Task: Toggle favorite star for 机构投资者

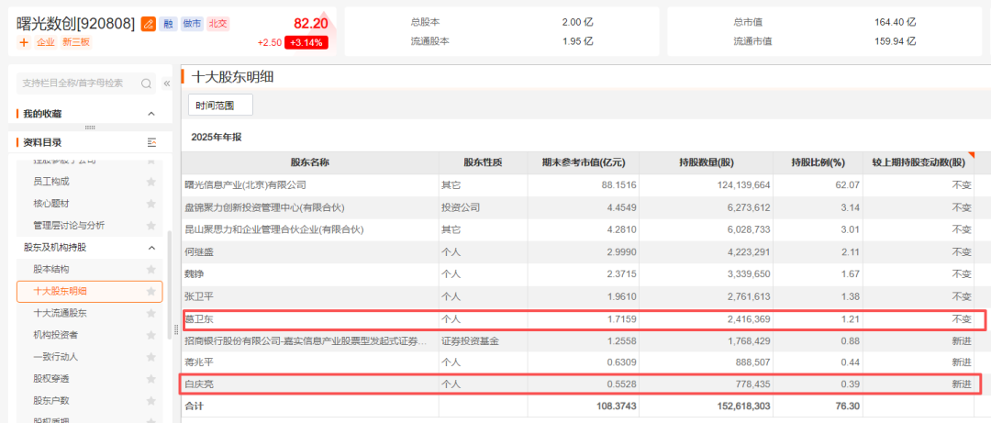Action: [150, 335]
